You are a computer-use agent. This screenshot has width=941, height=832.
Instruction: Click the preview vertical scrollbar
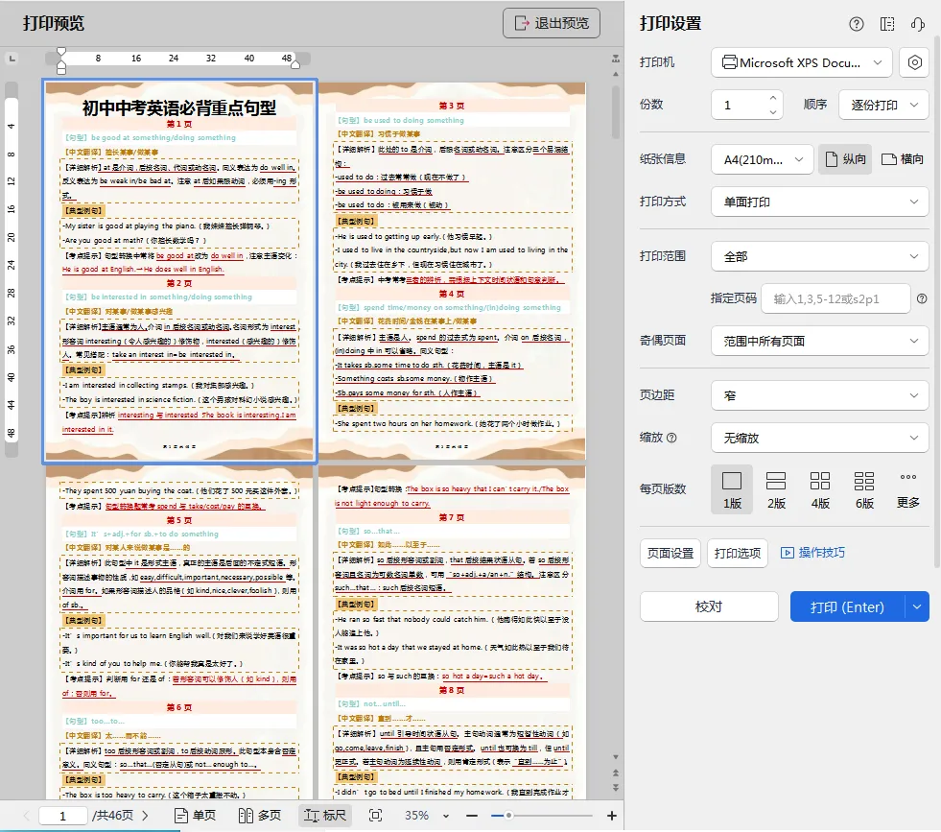[616, 111]
